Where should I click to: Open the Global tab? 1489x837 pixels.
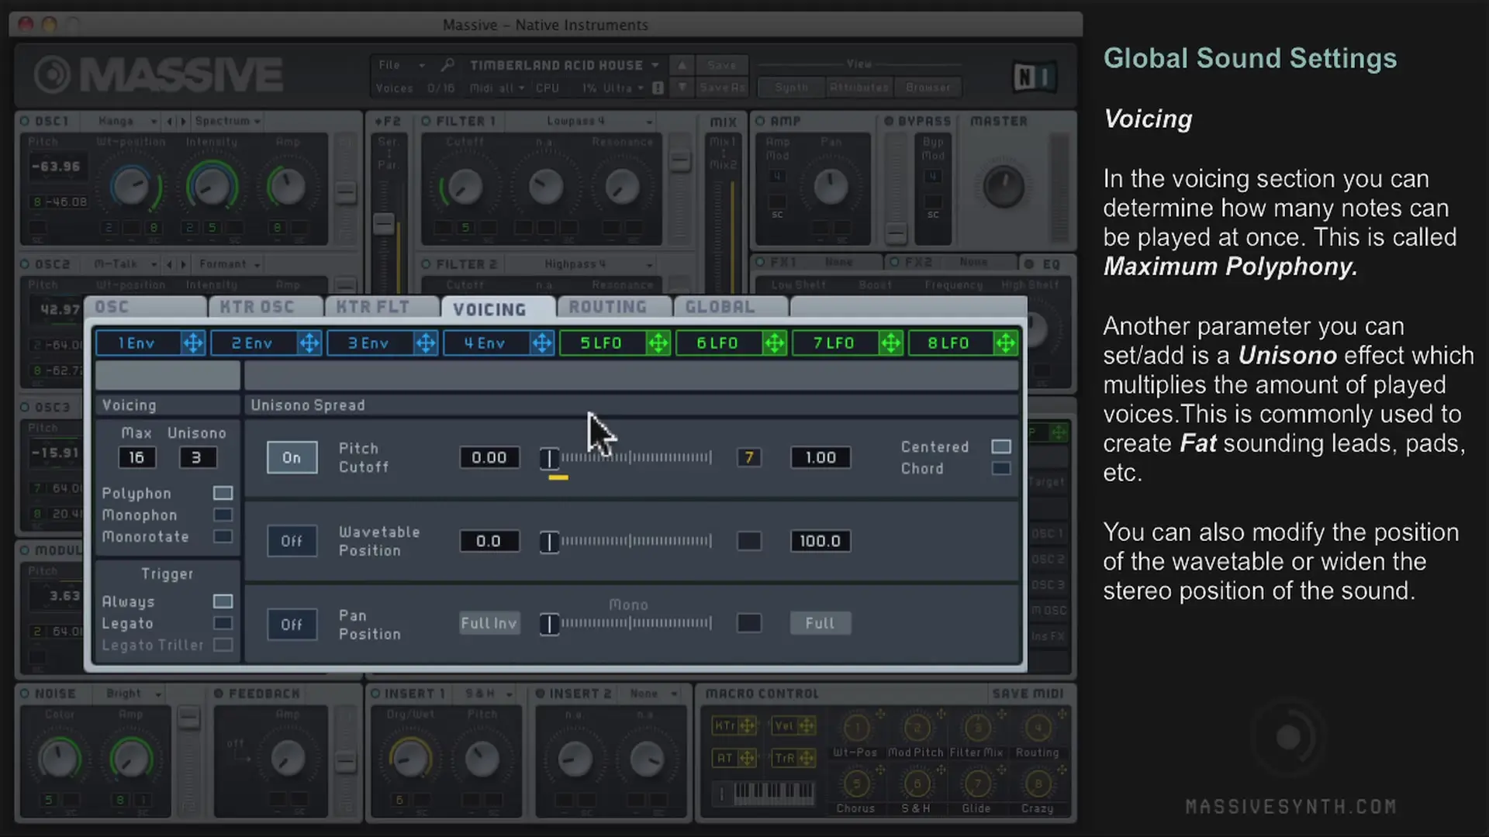[720, 308]
